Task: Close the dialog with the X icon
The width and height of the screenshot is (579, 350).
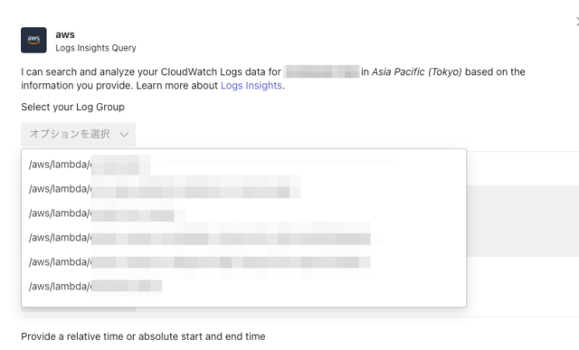Action: 577,22
